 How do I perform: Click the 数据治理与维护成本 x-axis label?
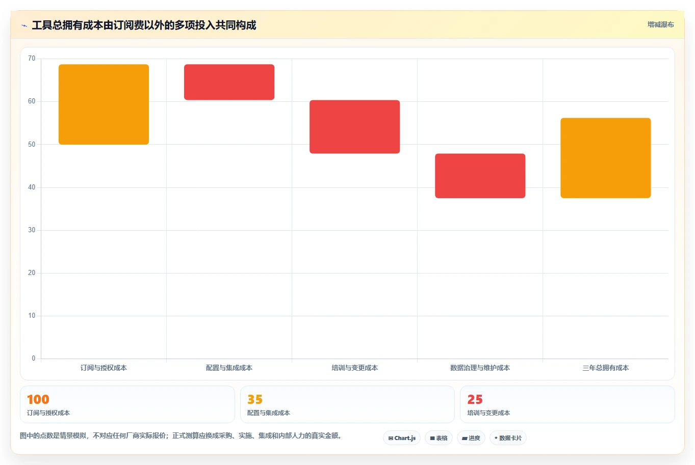pos(480,368)
